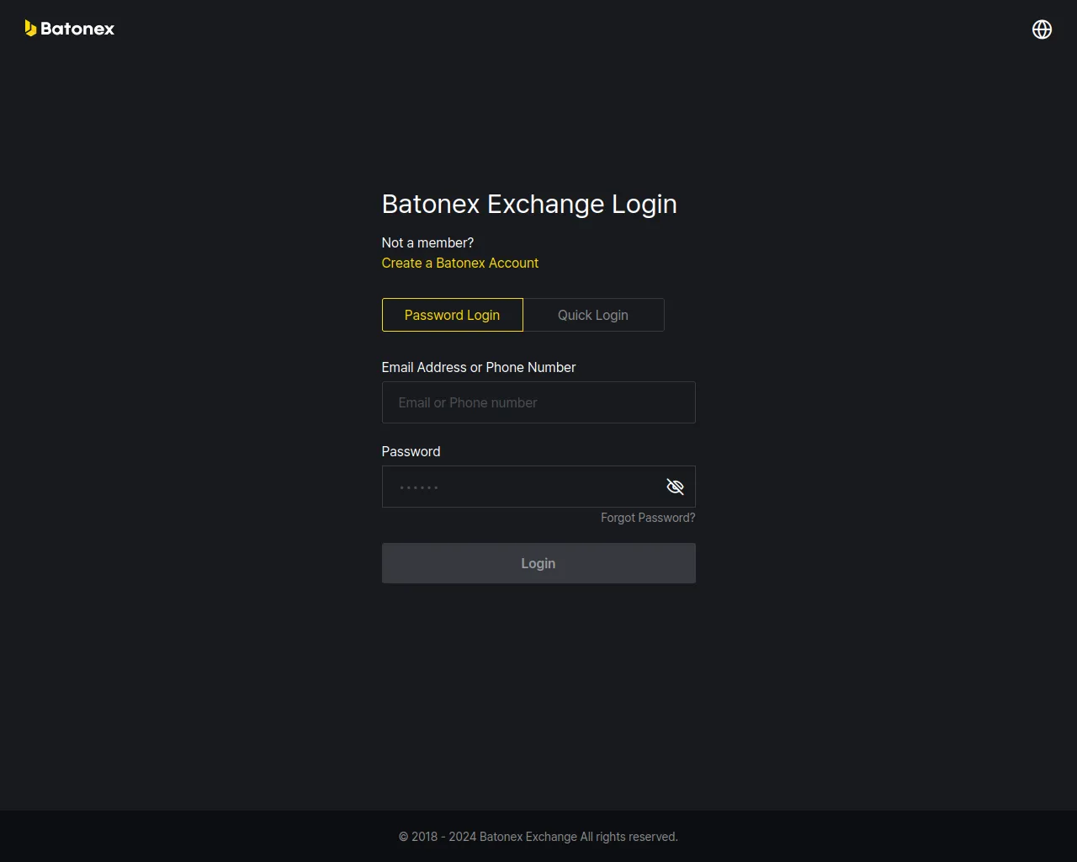
Task: Click the Batonex Exchange Login heading
Action: point(529,204)
